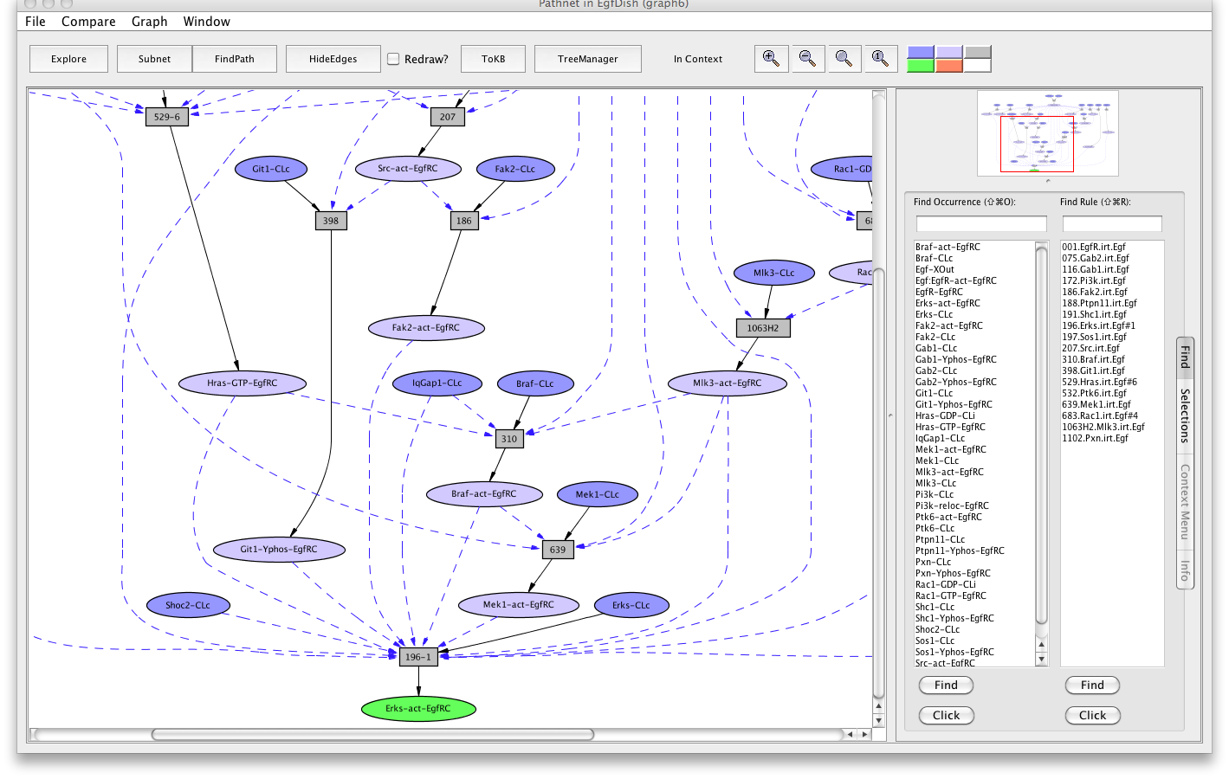Select Sos1-Yphos-EgfRC in occurrence list
Viewport: 1229px width, 779px height.
tap(954, 652)
